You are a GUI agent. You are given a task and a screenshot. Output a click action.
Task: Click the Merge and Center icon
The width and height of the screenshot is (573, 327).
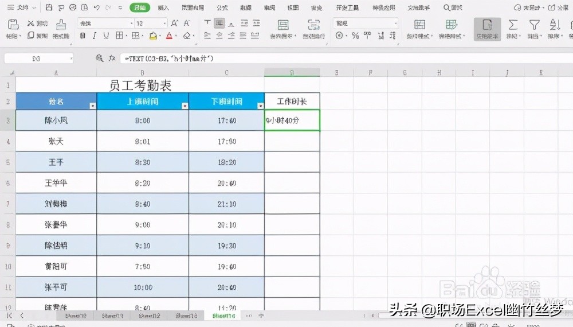282,25
